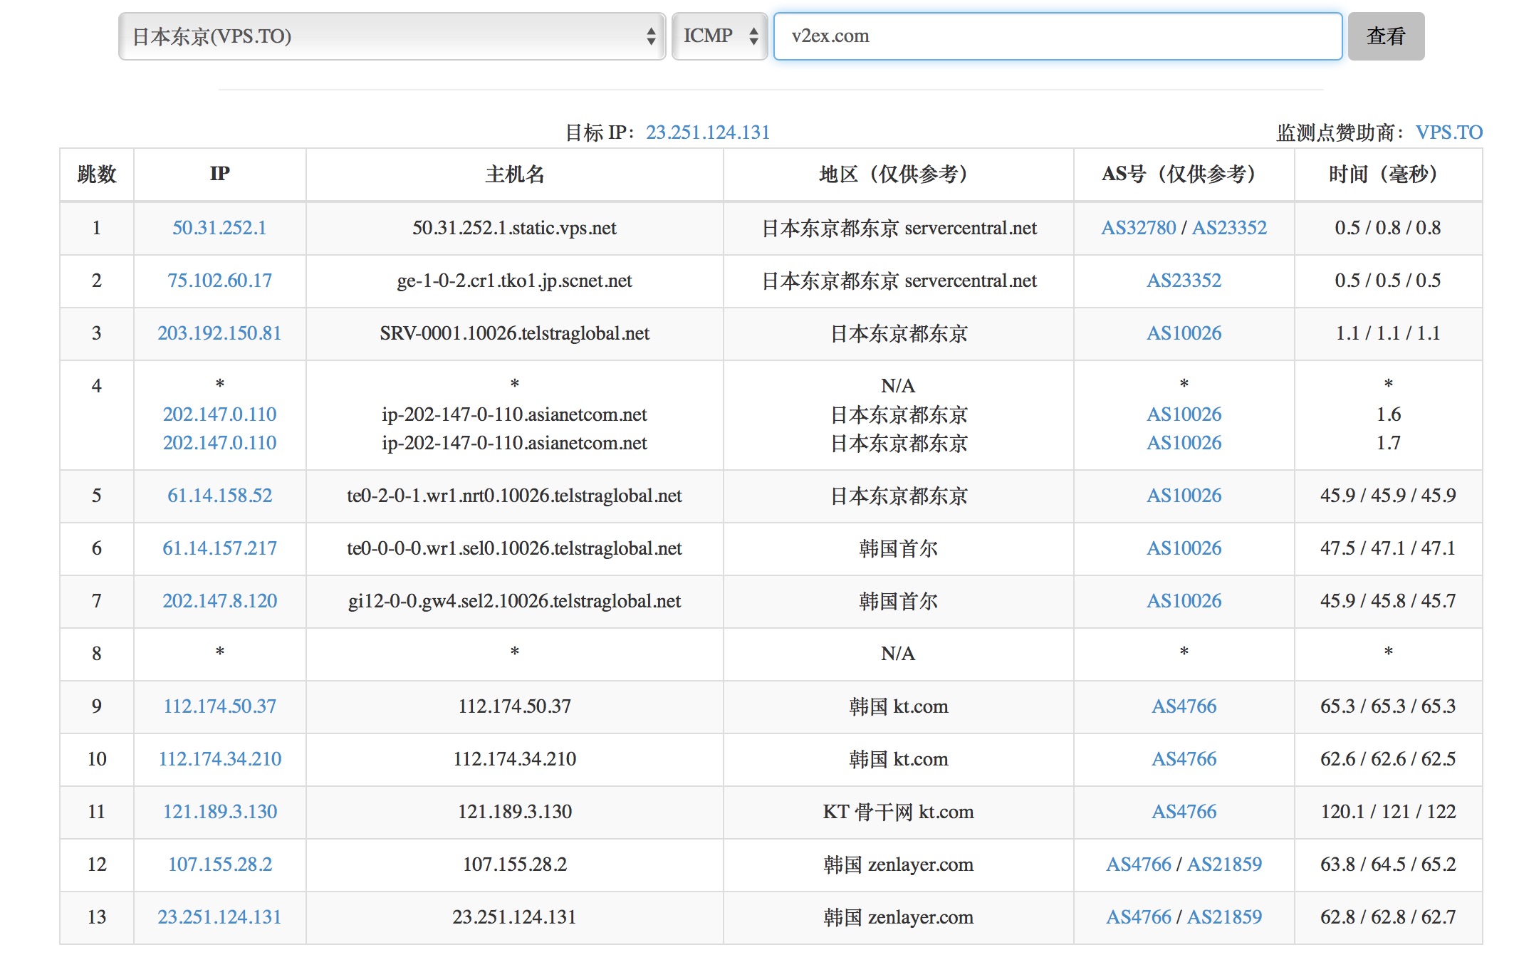
Task: Click IP link 121.189.3.130
Action: click(219, 812)
